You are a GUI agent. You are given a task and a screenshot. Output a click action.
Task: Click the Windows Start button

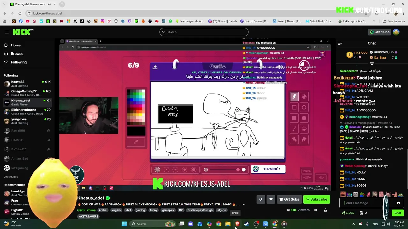124,224
